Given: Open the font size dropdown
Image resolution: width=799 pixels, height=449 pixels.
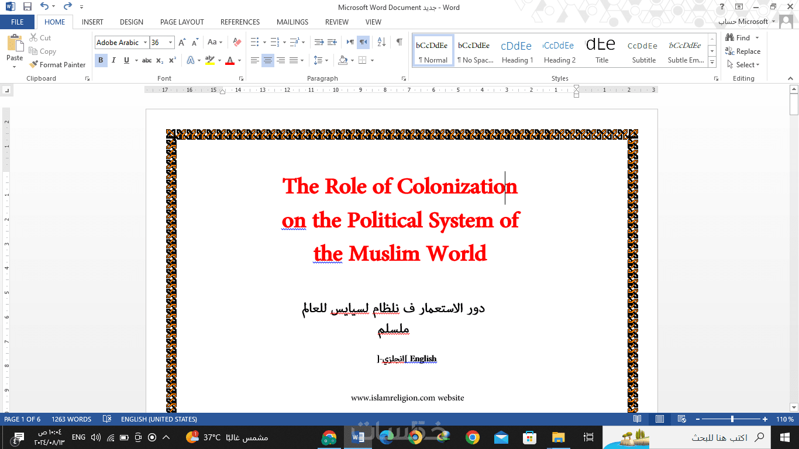Looking at the screenshot, I should pos(171,42).
